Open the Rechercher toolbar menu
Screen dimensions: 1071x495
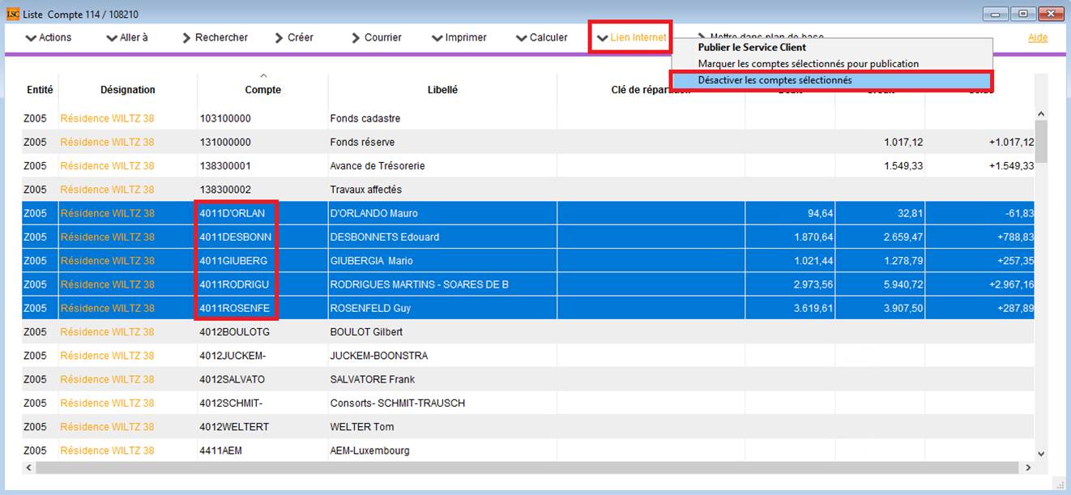[215, 37]
